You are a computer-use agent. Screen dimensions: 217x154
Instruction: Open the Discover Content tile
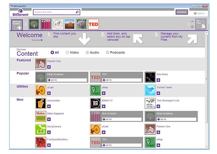click(17, 25)
